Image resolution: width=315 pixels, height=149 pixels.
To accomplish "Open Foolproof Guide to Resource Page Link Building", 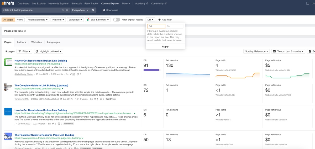I will point(44,135).
